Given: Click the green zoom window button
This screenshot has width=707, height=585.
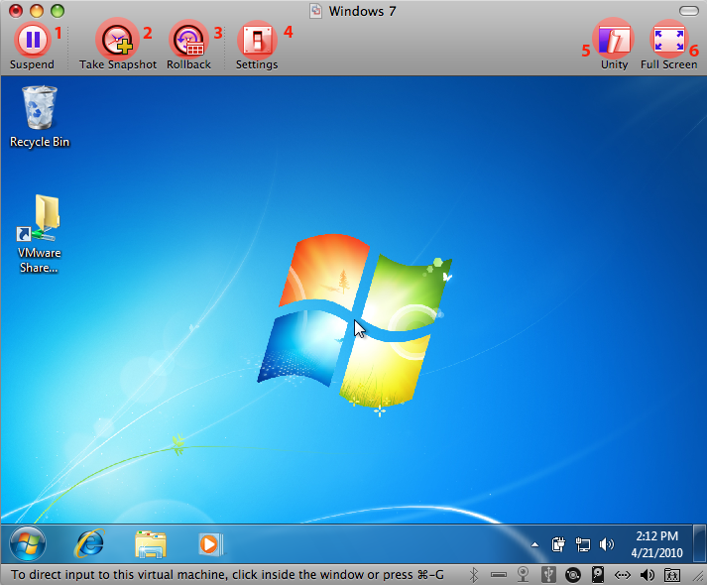Looking at the screenshot, I should (58, 10).
